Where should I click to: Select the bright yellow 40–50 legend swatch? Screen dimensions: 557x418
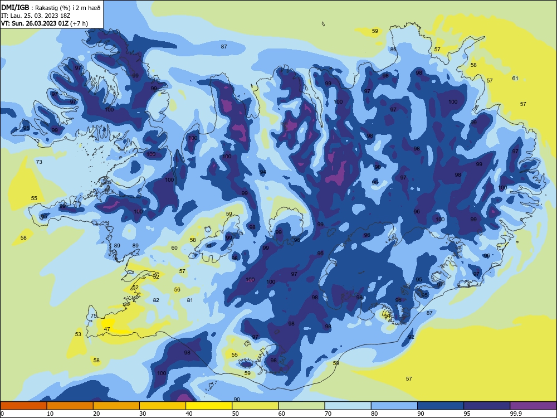click(x=209, y=406)
